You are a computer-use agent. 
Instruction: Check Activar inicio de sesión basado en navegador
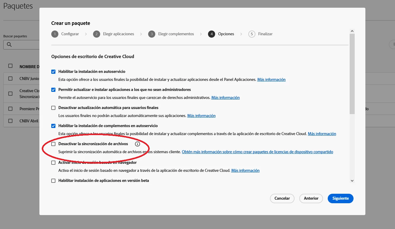point(53,163)
